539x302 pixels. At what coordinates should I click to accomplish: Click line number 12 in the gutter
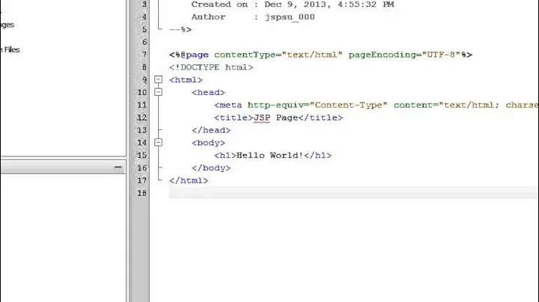(141, 117)
